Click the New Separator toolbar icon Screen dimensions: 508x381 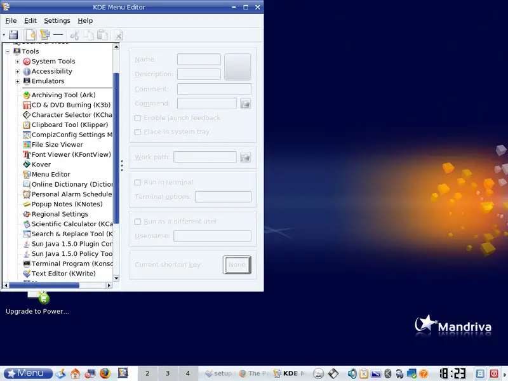58,34
